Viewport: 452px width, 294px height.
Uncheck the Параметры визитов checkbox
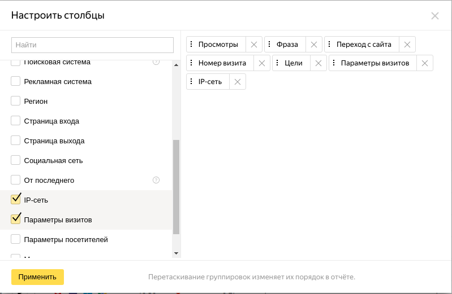click(16, 220)
